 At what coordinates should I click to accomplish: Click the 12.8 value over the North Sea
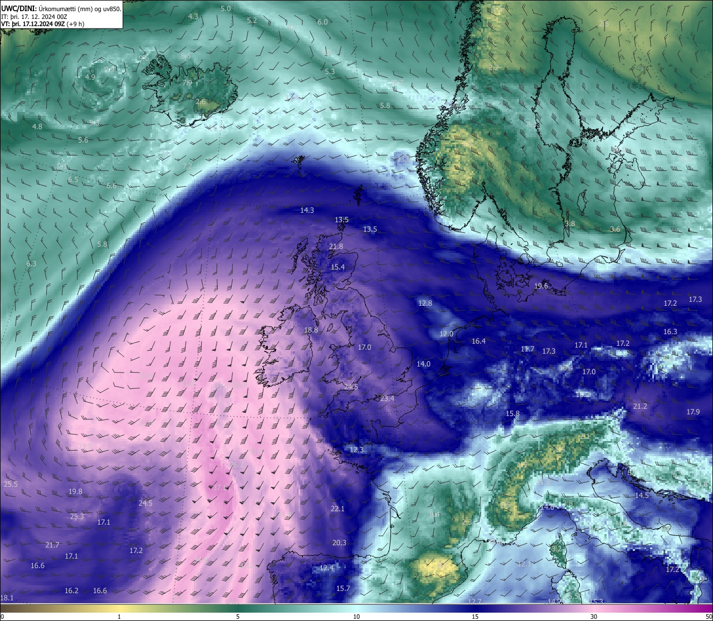(x=425, y=303)
